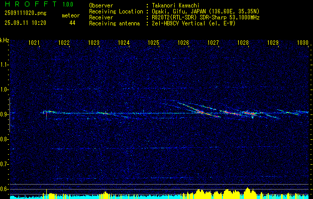The image size is (313, 199).
Task: Click the 0.6 kHz frequency axis label
Action: pyautogui.click(x=4, y=189)
